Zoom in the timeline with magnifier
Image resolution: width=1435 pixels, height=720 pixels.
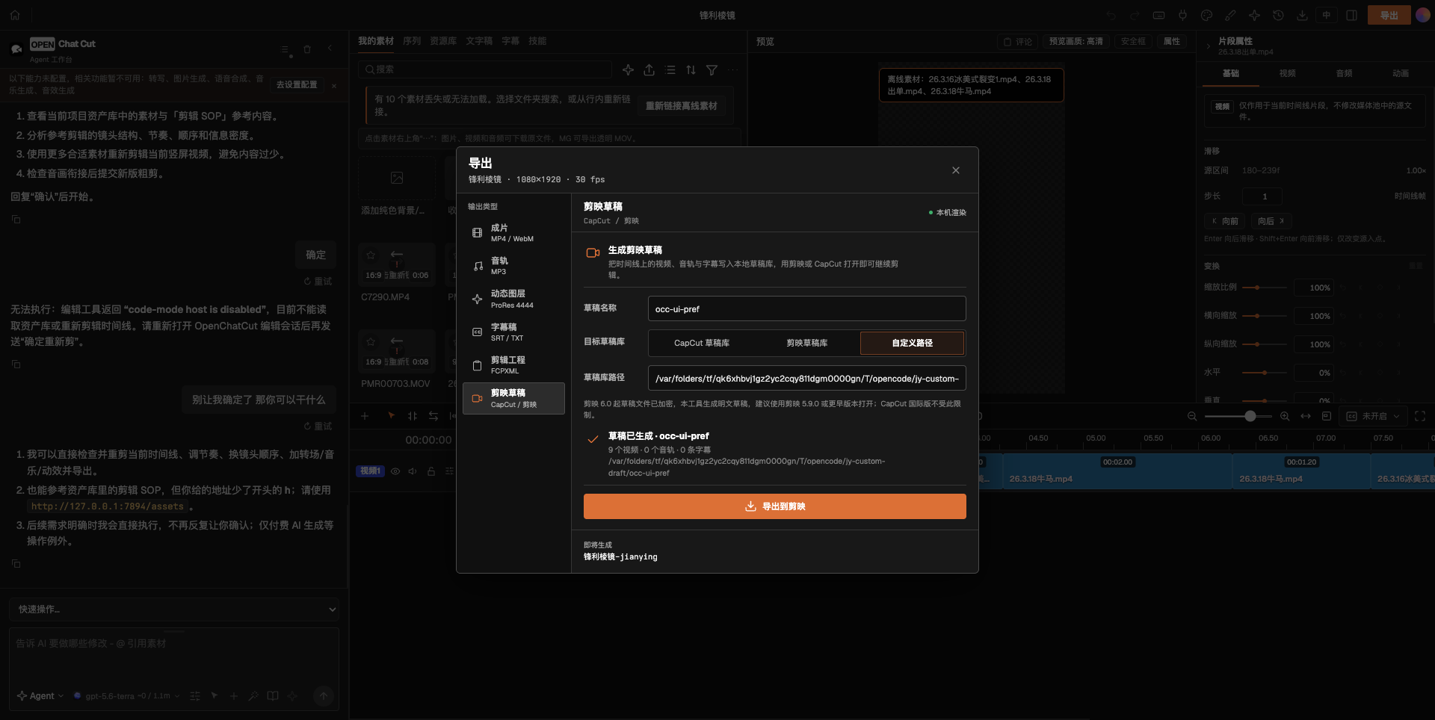pyautogui.click(x=1285, y=416)
